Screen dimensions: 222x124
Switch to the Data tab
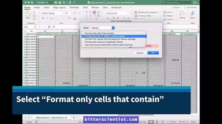85,8
